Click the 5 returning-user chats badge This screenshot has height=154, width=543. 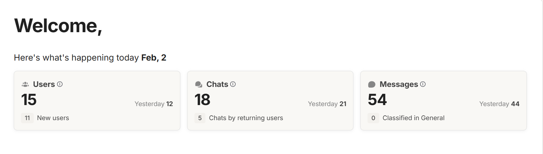(x=200, y=118)
